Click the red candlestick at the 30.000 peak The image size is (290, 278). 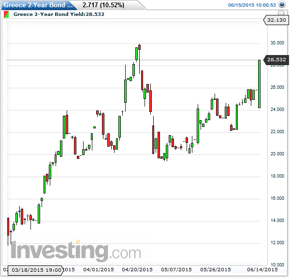click(x=140, y=47)
